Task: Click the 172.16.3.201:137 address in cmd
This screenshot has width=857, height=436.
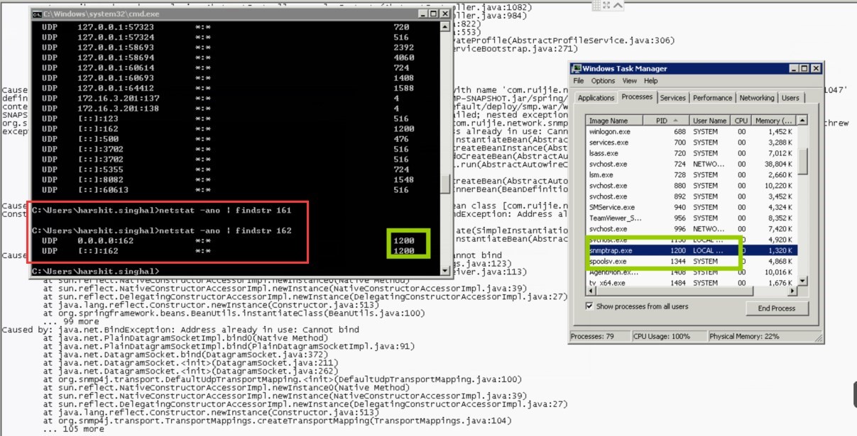Action: coord(118,98)
